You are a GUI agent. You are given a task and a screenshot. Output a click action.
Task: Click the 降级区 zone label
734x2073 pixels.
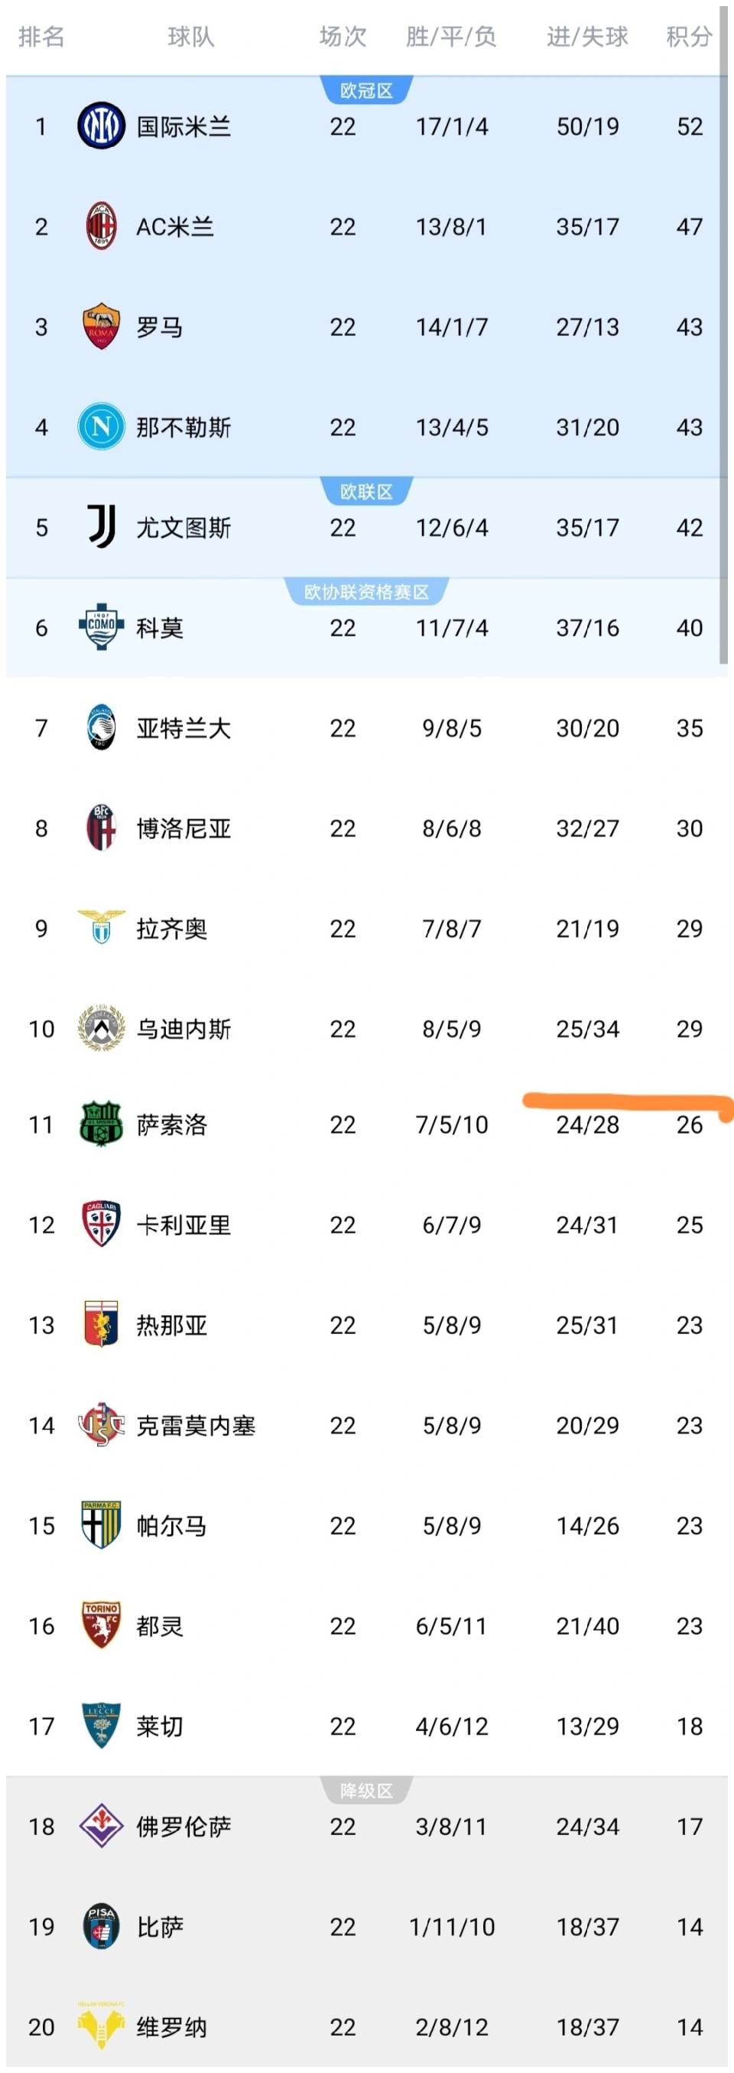click(x=366, y=1791)
